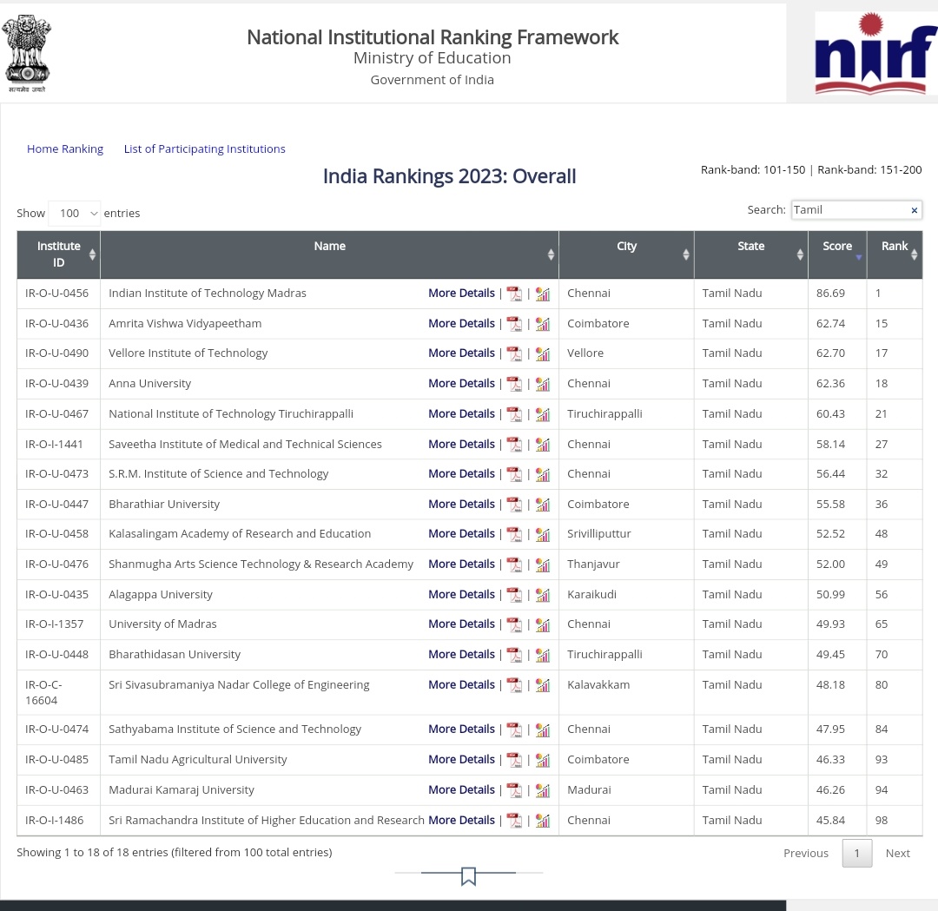Click 'India Rankings 2023: Overall' heading
938x911 pixels.
coord(449,176)
